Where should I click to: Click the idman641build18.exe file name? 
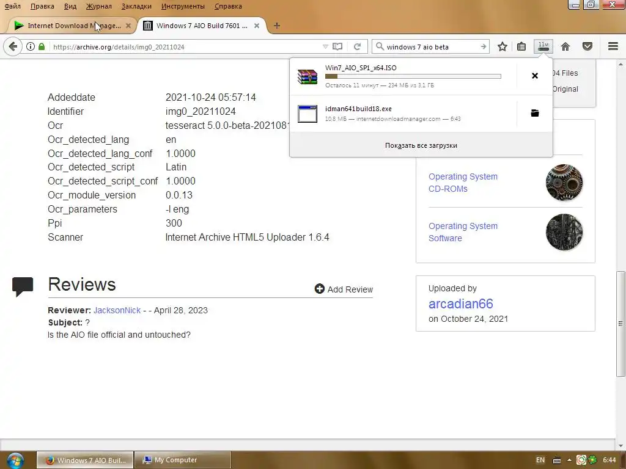pos(358,109)
